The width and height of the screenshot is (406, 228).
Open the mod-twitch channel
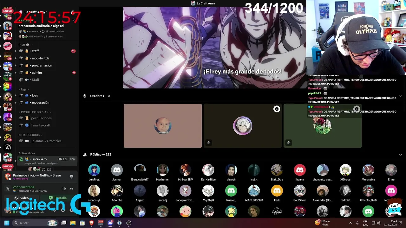pyautogui.click(x=47, y=58)
